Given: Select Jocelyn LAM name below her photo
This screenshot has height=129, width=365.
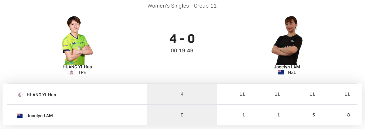Looking at the screenshot, I should (287, 67).
